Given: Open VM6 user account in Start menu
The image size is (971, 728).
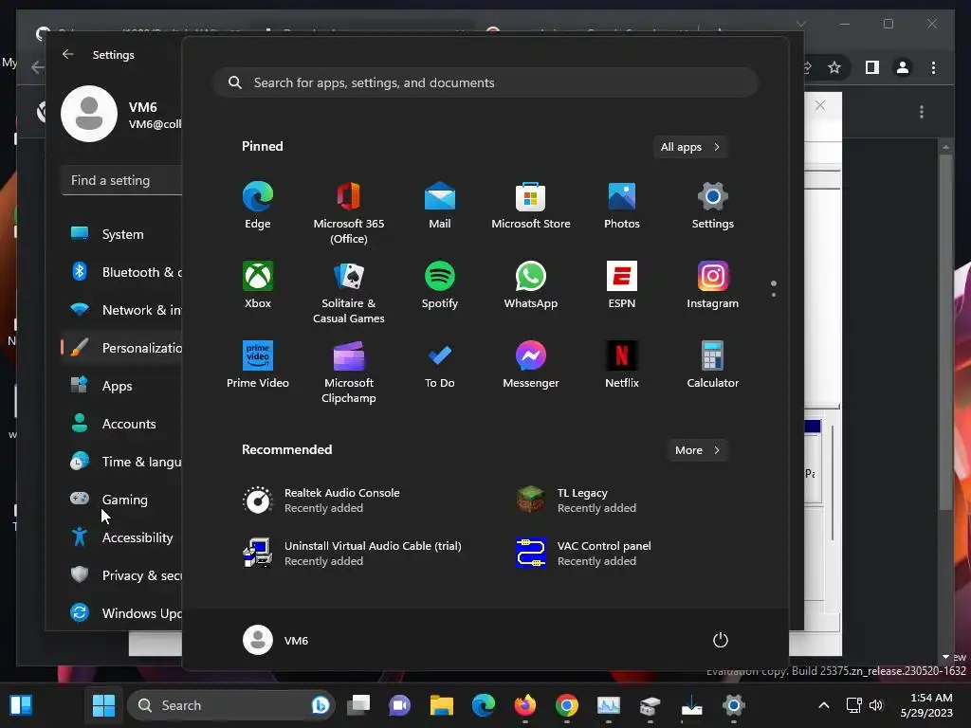Looking at the screenshot, I should tap(276, 640).
